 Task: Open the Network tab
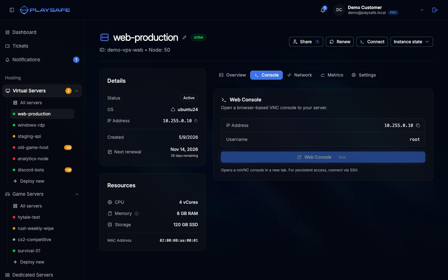(x=299, y=75)
